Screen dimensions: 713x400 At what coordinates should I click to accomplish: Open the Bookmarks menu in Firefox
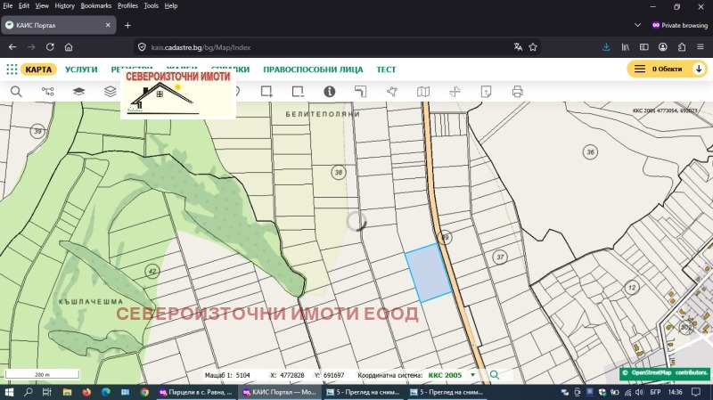click(x=96, y=5)
